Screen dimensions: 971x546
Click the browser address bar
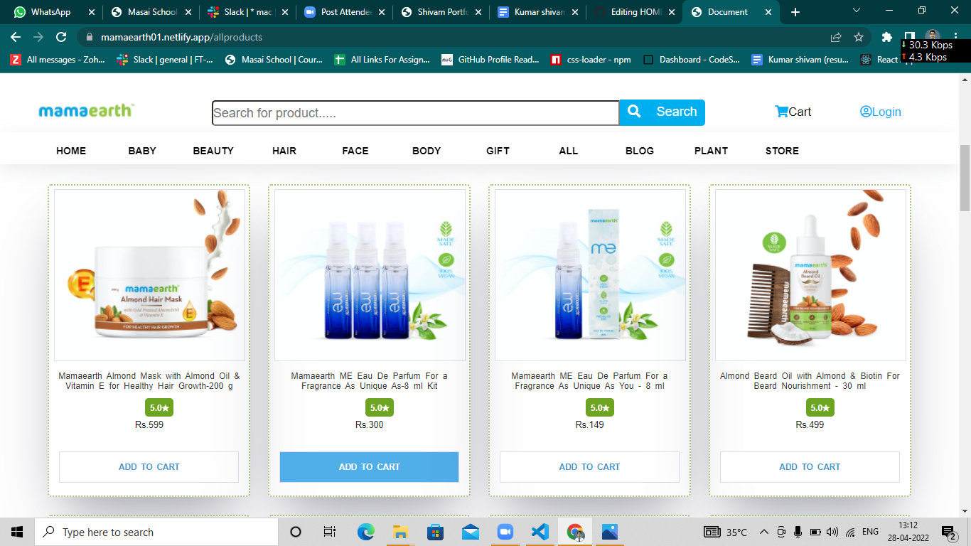455,37
